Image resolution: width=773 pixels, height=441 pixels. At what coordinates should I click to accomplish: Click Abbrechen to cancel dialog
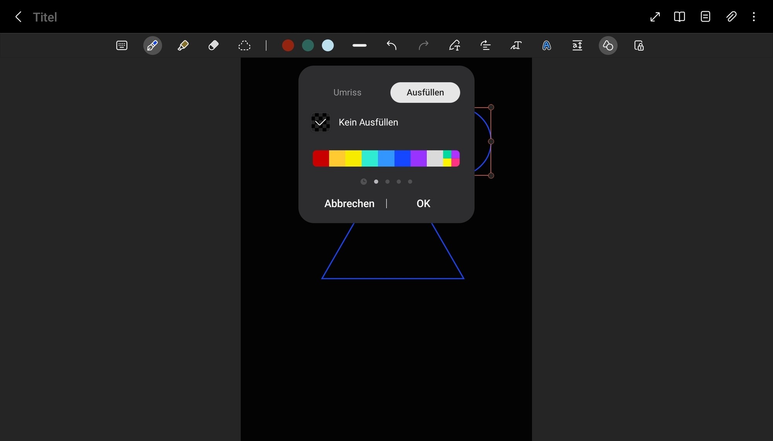click(x=349, y=204)
